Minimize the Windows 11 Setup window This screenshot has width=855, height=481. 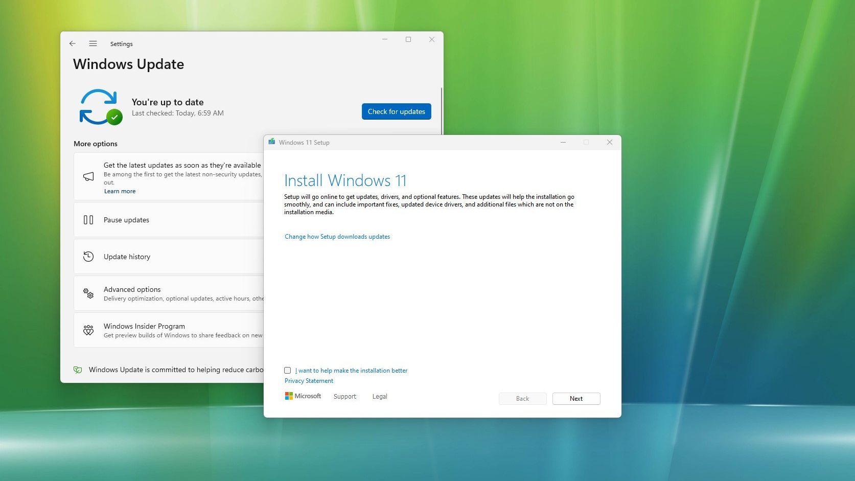(563, 142)
